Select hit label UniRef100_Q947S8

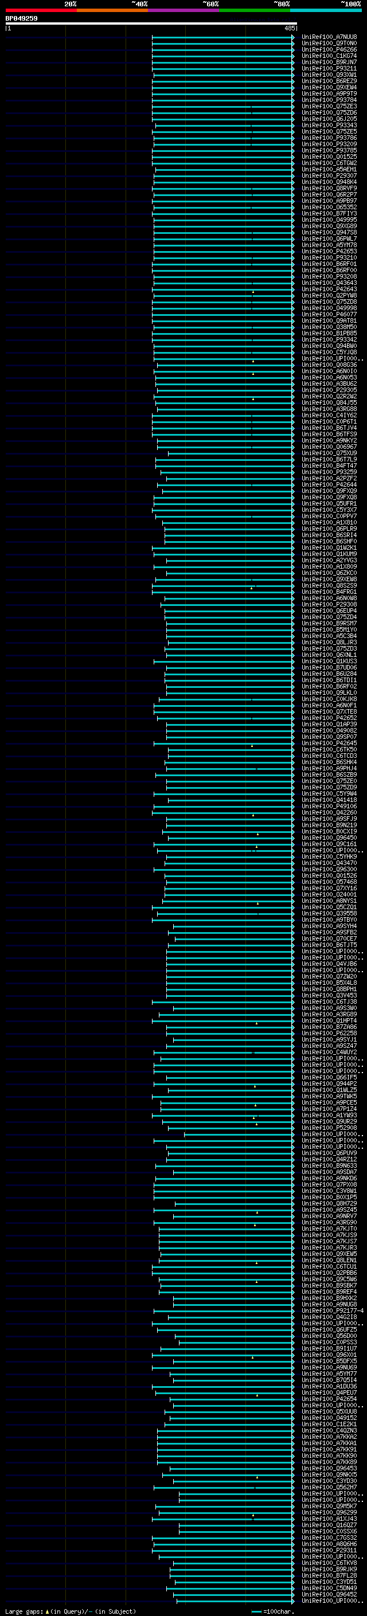(329, 232)
